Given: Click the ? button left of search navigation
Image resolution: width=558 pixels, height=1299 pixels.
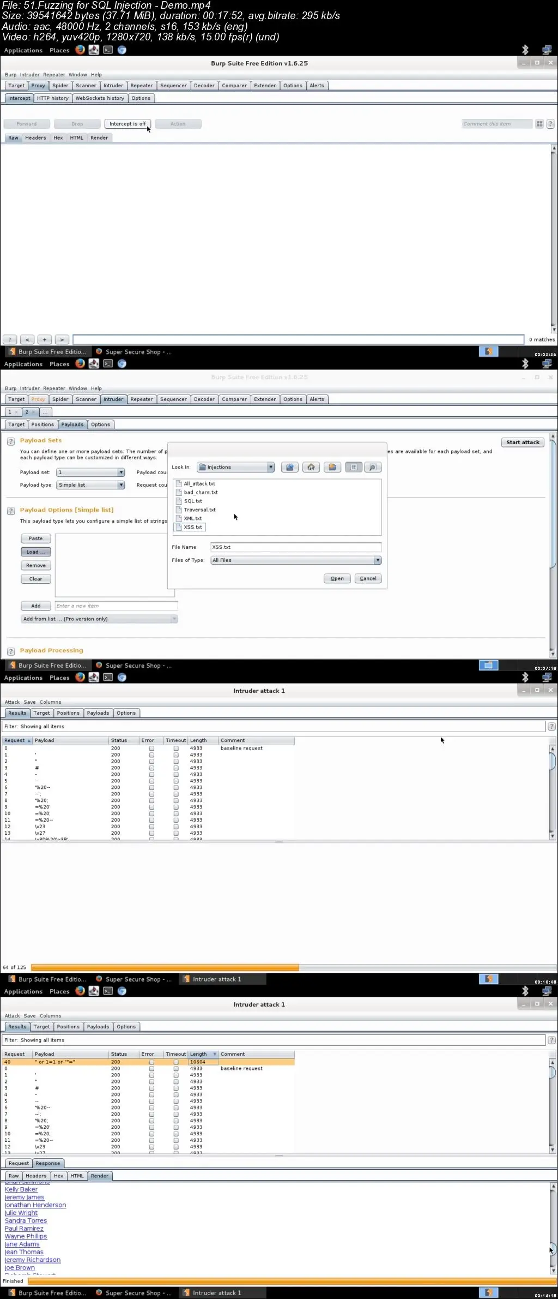Looking at the screenshot, I should (10, 339).
